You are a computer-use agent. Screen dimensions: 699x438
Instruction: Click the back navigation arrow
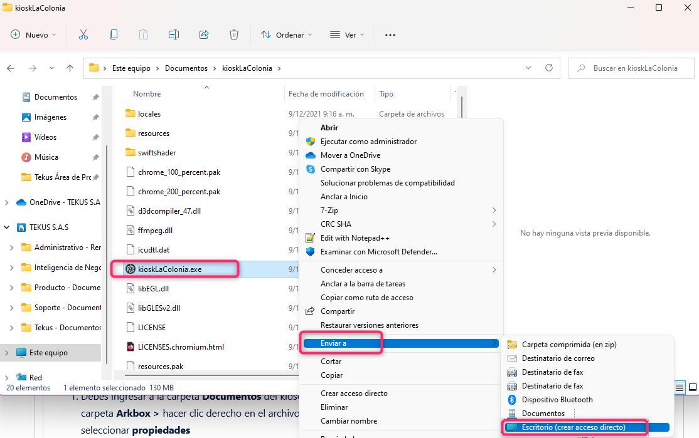pos(11,68)
